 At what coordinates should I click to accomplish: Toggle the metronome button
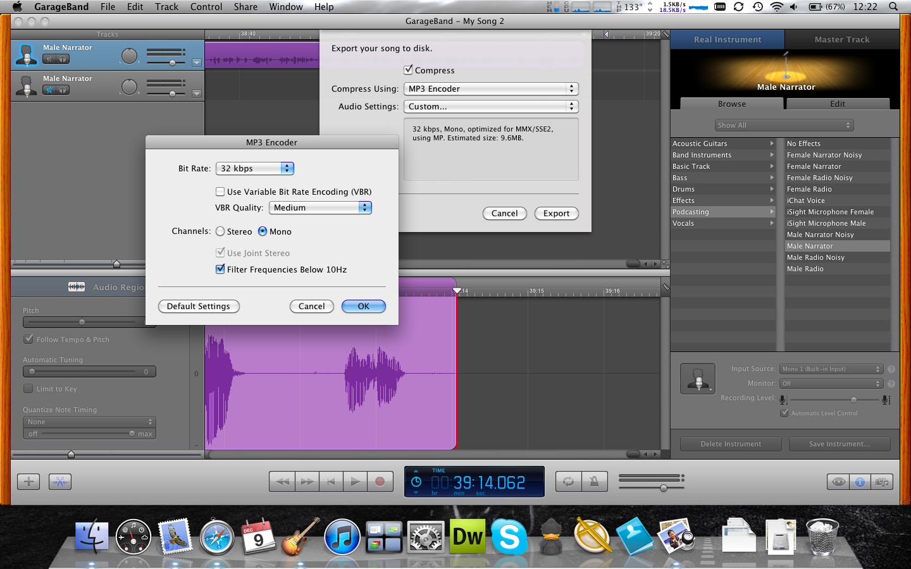click(x=594, y=482)
